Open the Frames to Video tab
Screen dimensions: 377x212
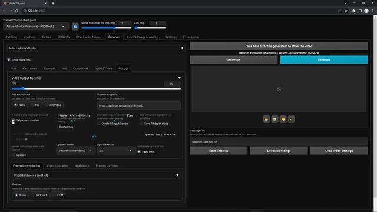107,166
